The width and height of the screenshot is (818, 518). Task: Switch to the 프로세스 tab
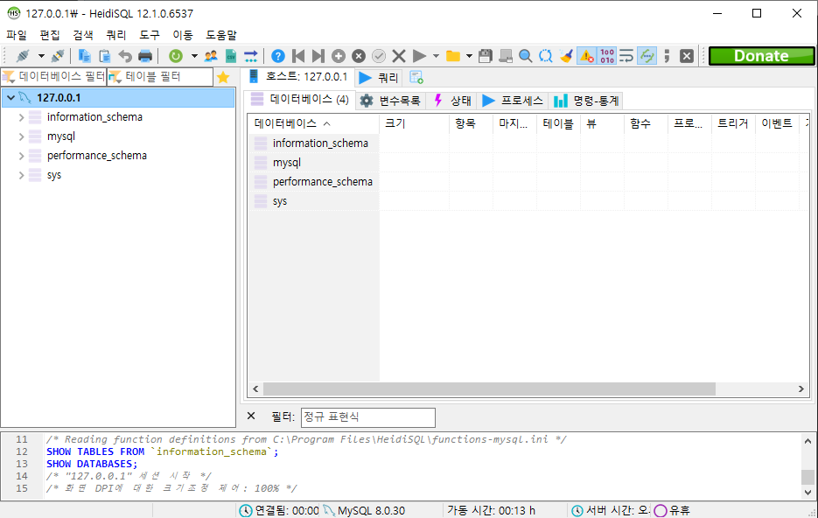tap(513, 101)
